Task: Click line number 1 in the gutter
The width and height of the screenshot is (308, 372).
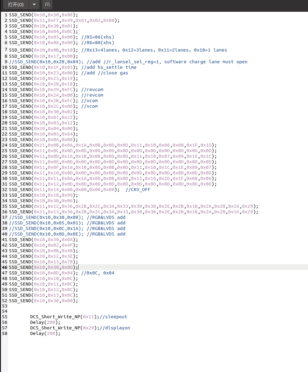Action: 6,15
